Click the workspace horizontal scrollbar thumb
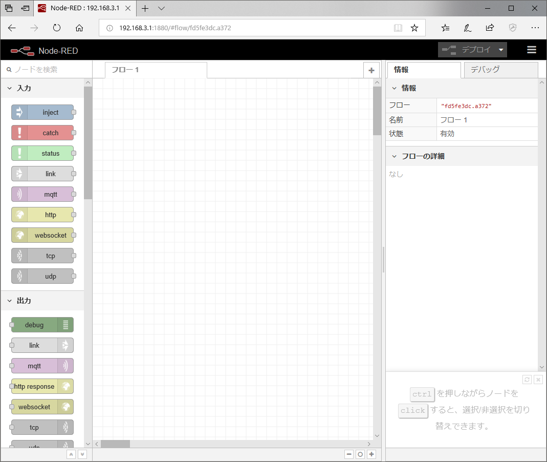This screenshot has height=462, width=547. pos(116,444)
